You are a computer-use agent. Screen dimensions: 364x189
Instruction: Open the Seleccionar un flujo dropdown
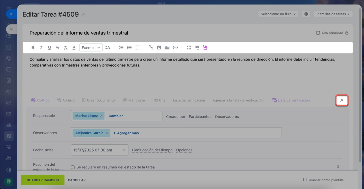tap(278, 14)
